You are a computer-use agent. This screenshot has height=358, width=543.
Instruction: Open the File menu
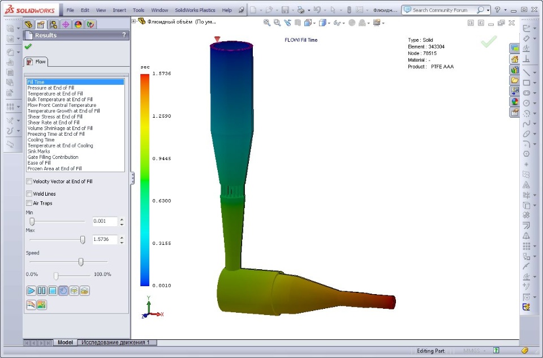point(70,10)
